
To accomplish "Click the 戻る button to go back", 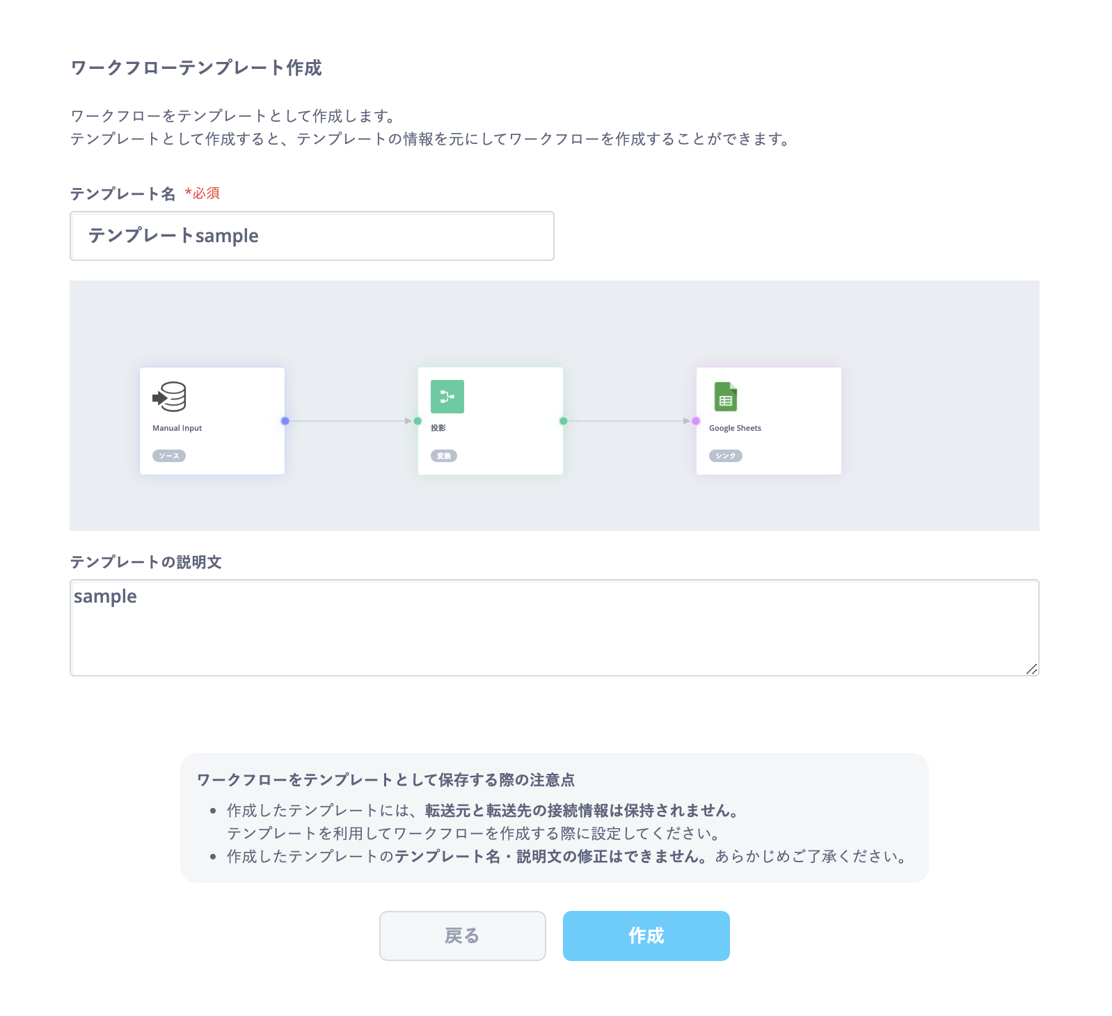I will pos(462,936).
